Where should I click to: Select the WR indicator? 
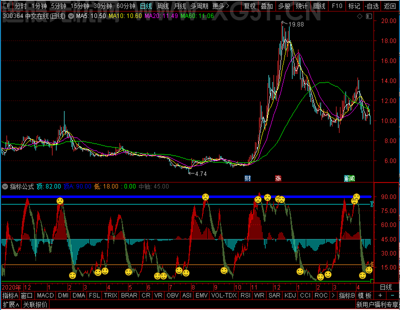(259, 295)
